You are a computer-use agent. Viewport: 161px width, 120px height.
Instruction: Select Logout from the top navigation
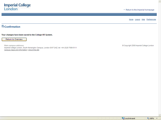tap(137, 19)
